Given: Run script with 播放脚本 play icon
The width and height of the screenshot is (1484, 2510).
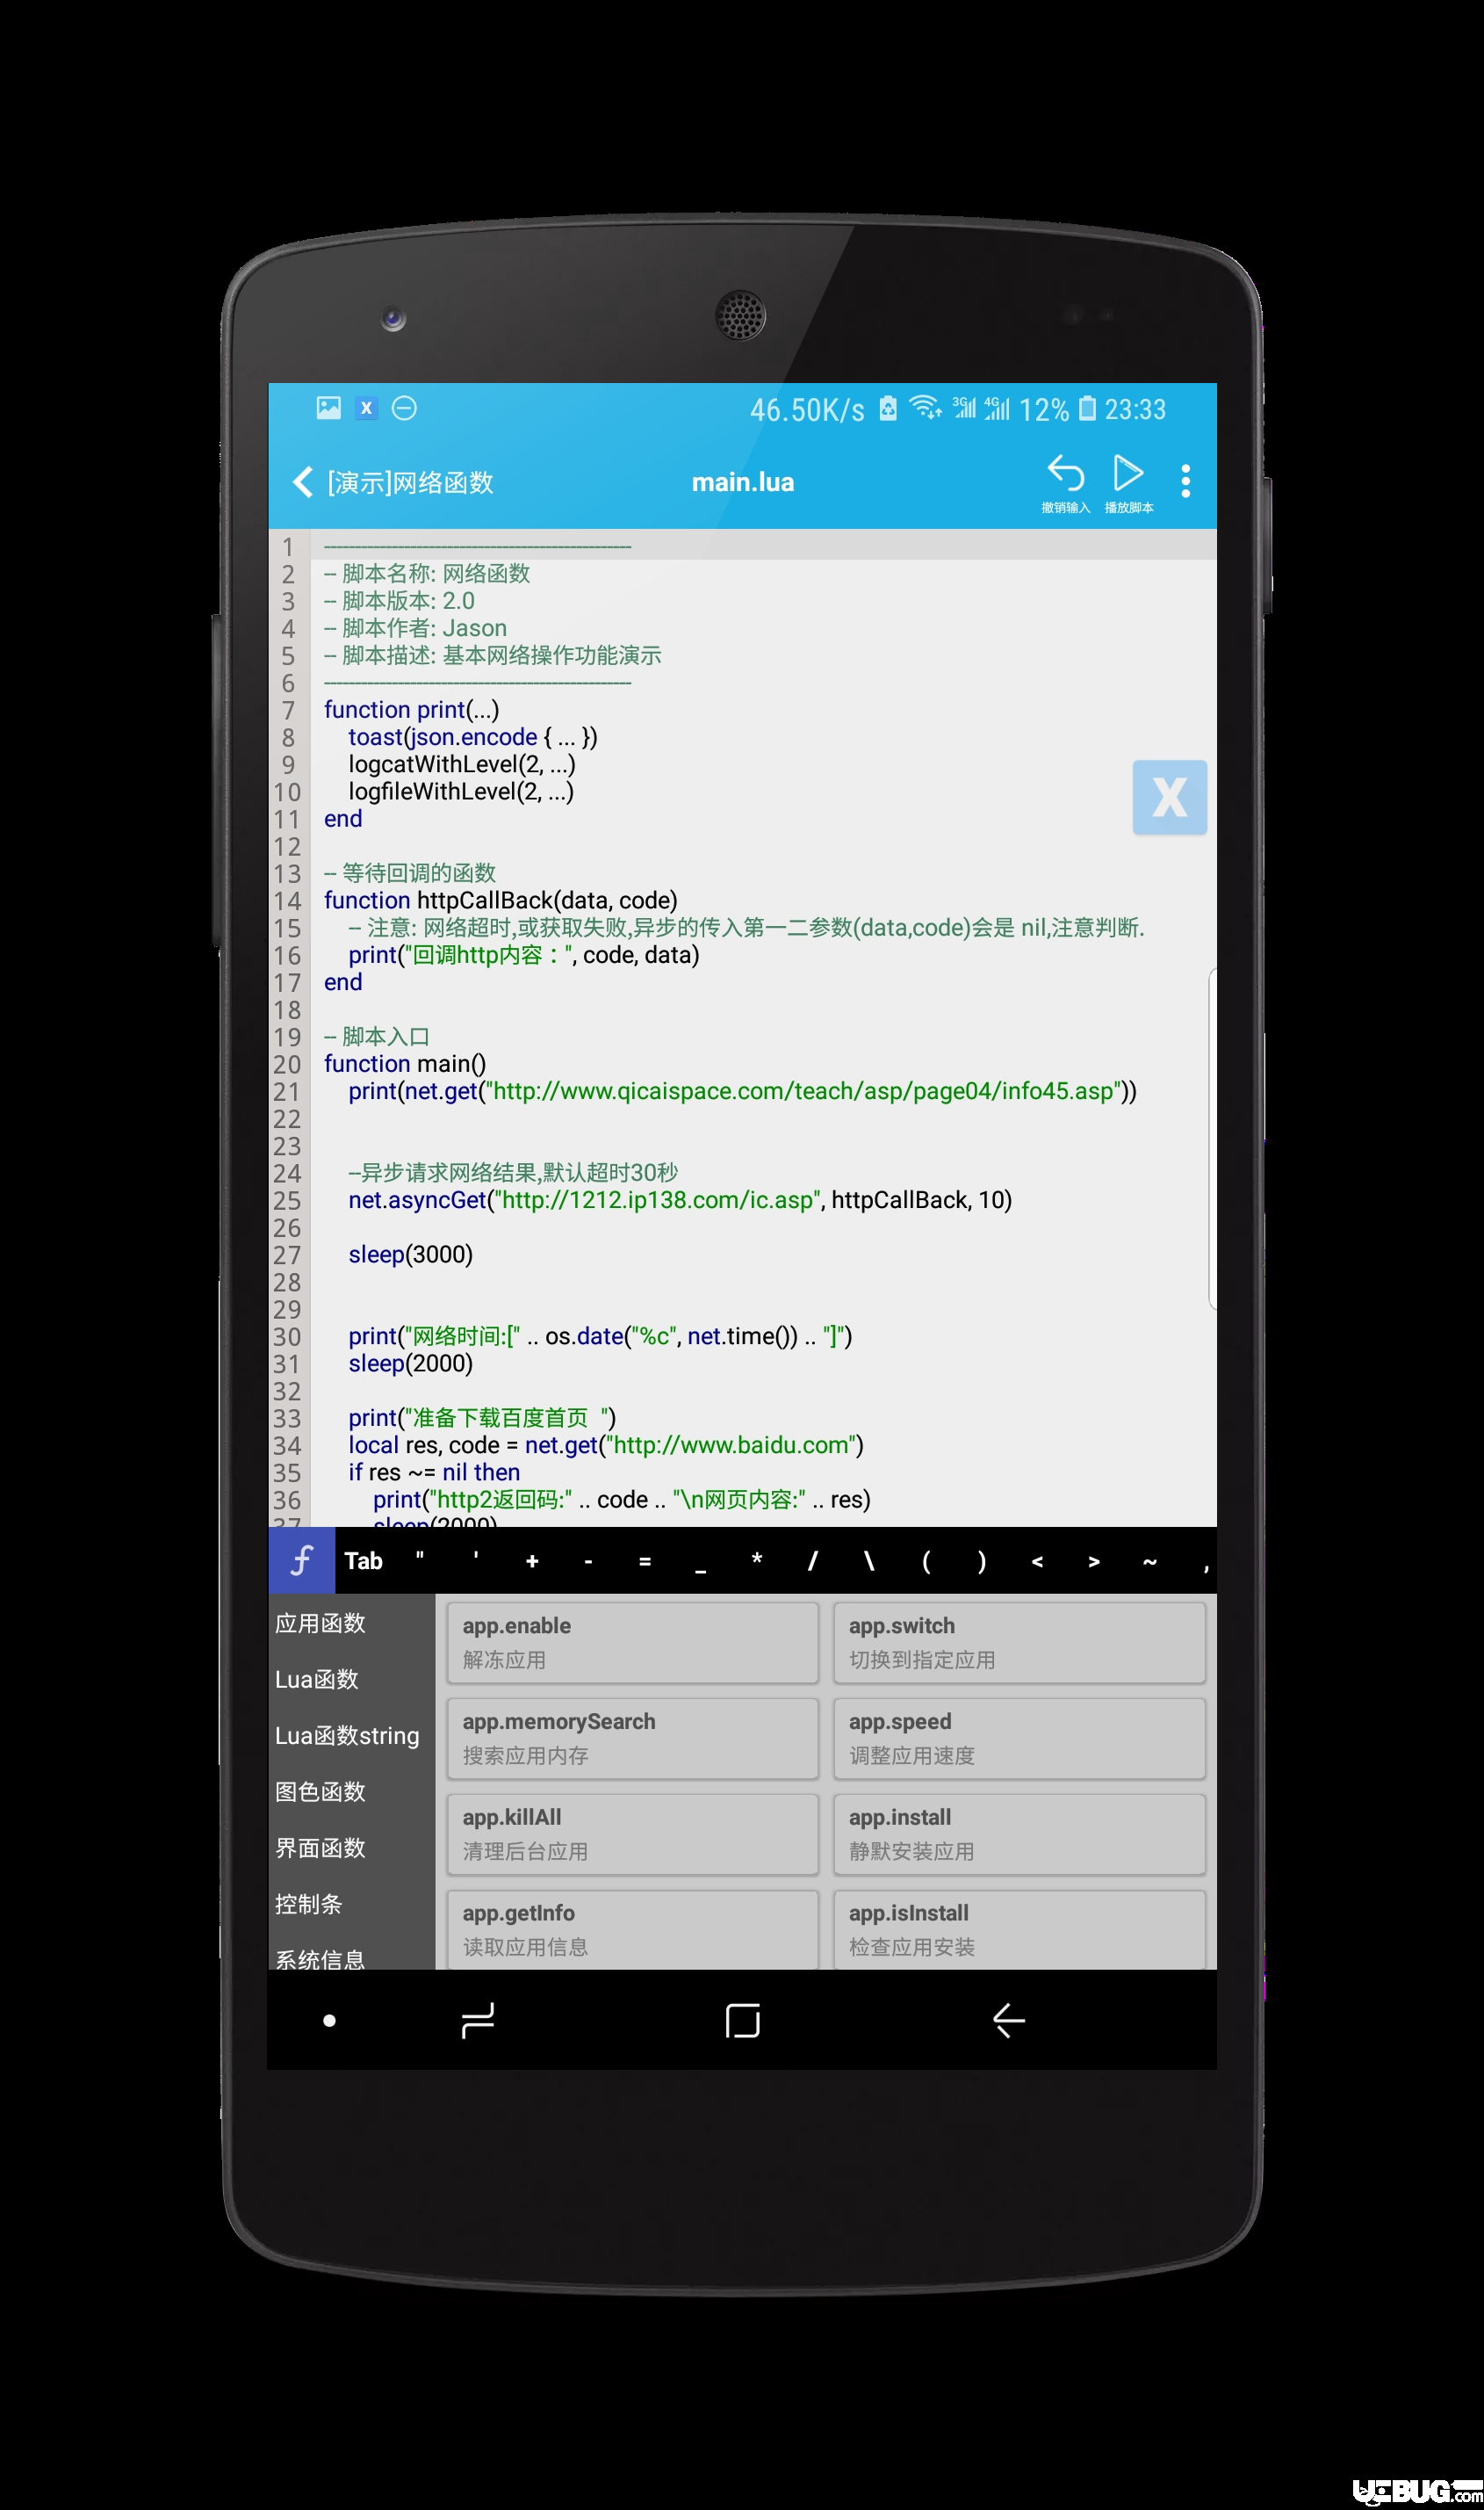Looking at the screenshot, I should (x=1128, y=482).
